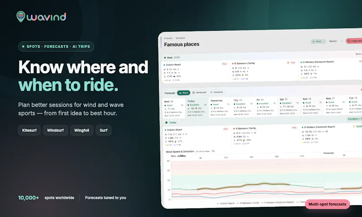Select the Mon 20 forecast day card
Image resolution: width=362 pixels, height=217 pixels.
174,108
